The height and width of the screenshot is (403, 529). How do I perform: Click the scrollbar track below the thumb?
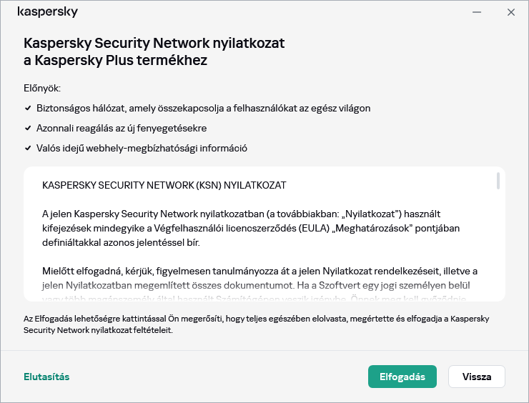tap(498, 243)
